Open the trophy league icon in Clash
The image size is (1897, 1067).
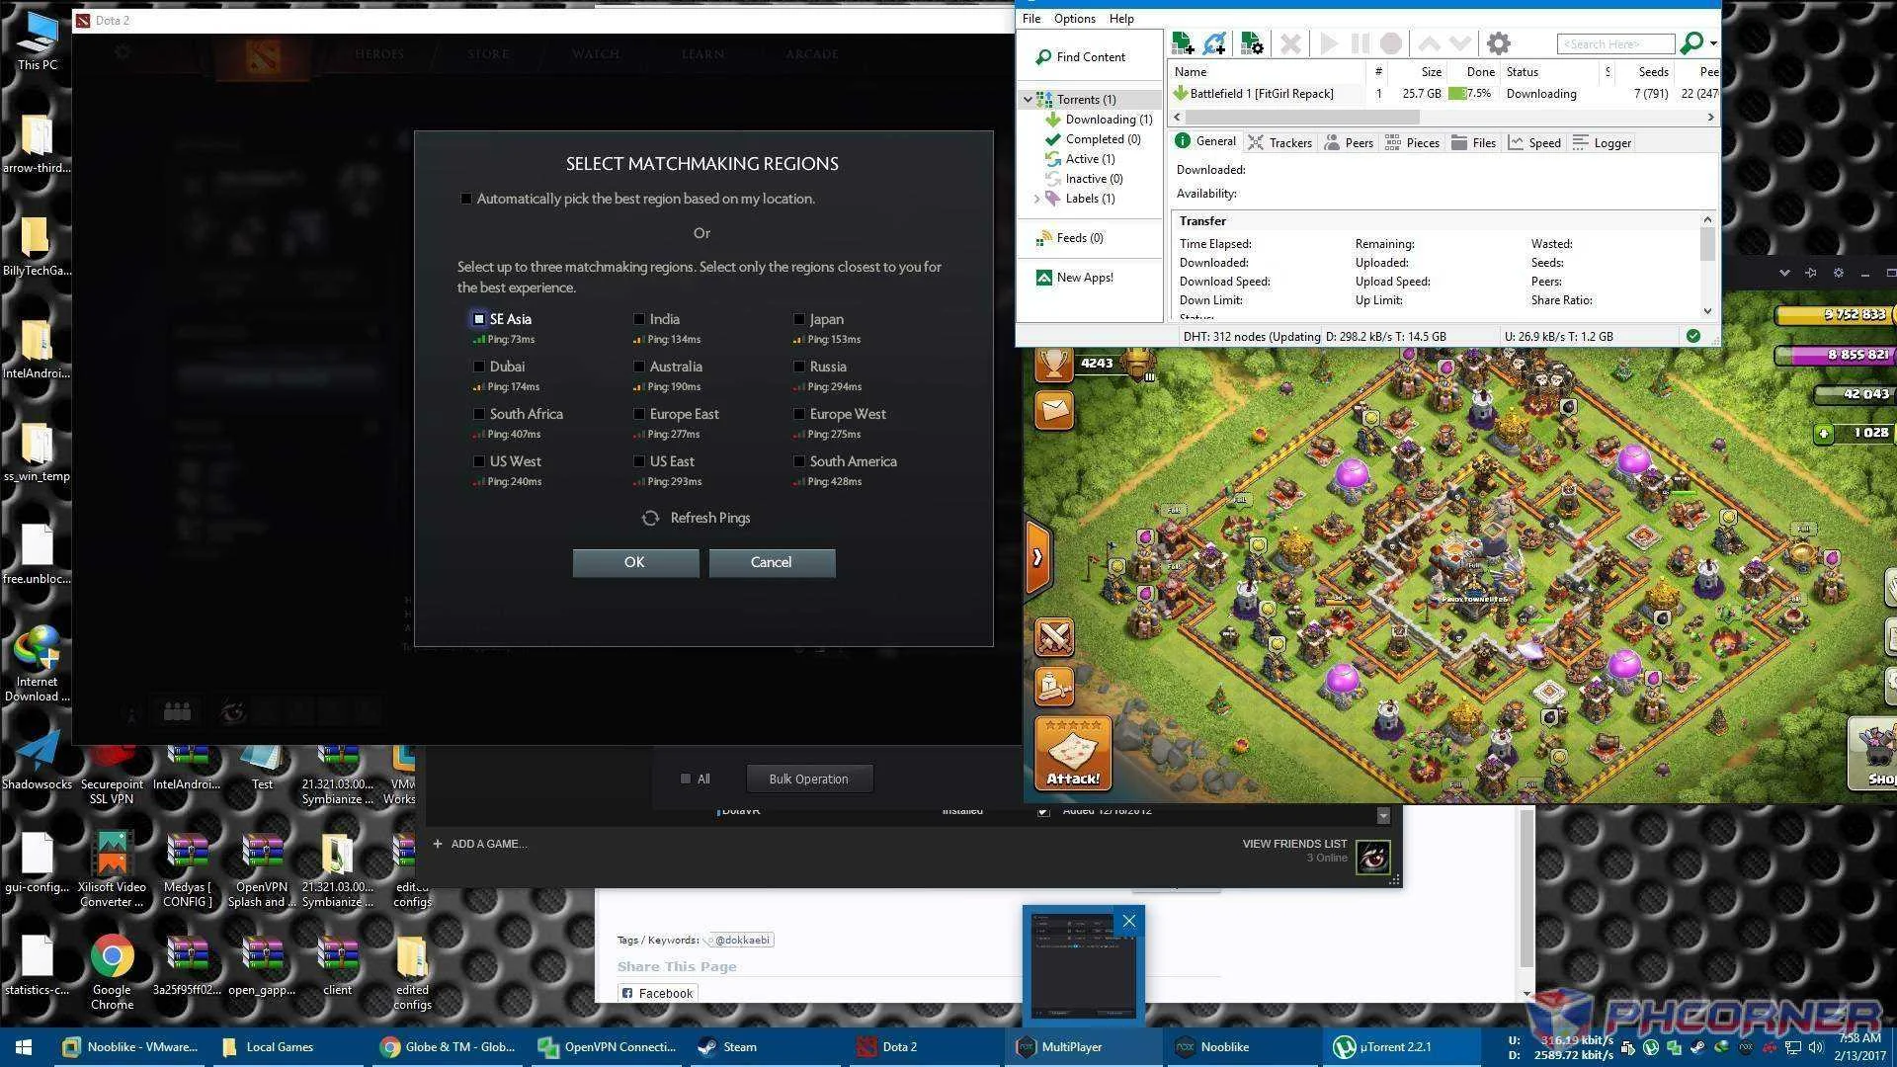pyautogui.click(x=1053, y=364)
